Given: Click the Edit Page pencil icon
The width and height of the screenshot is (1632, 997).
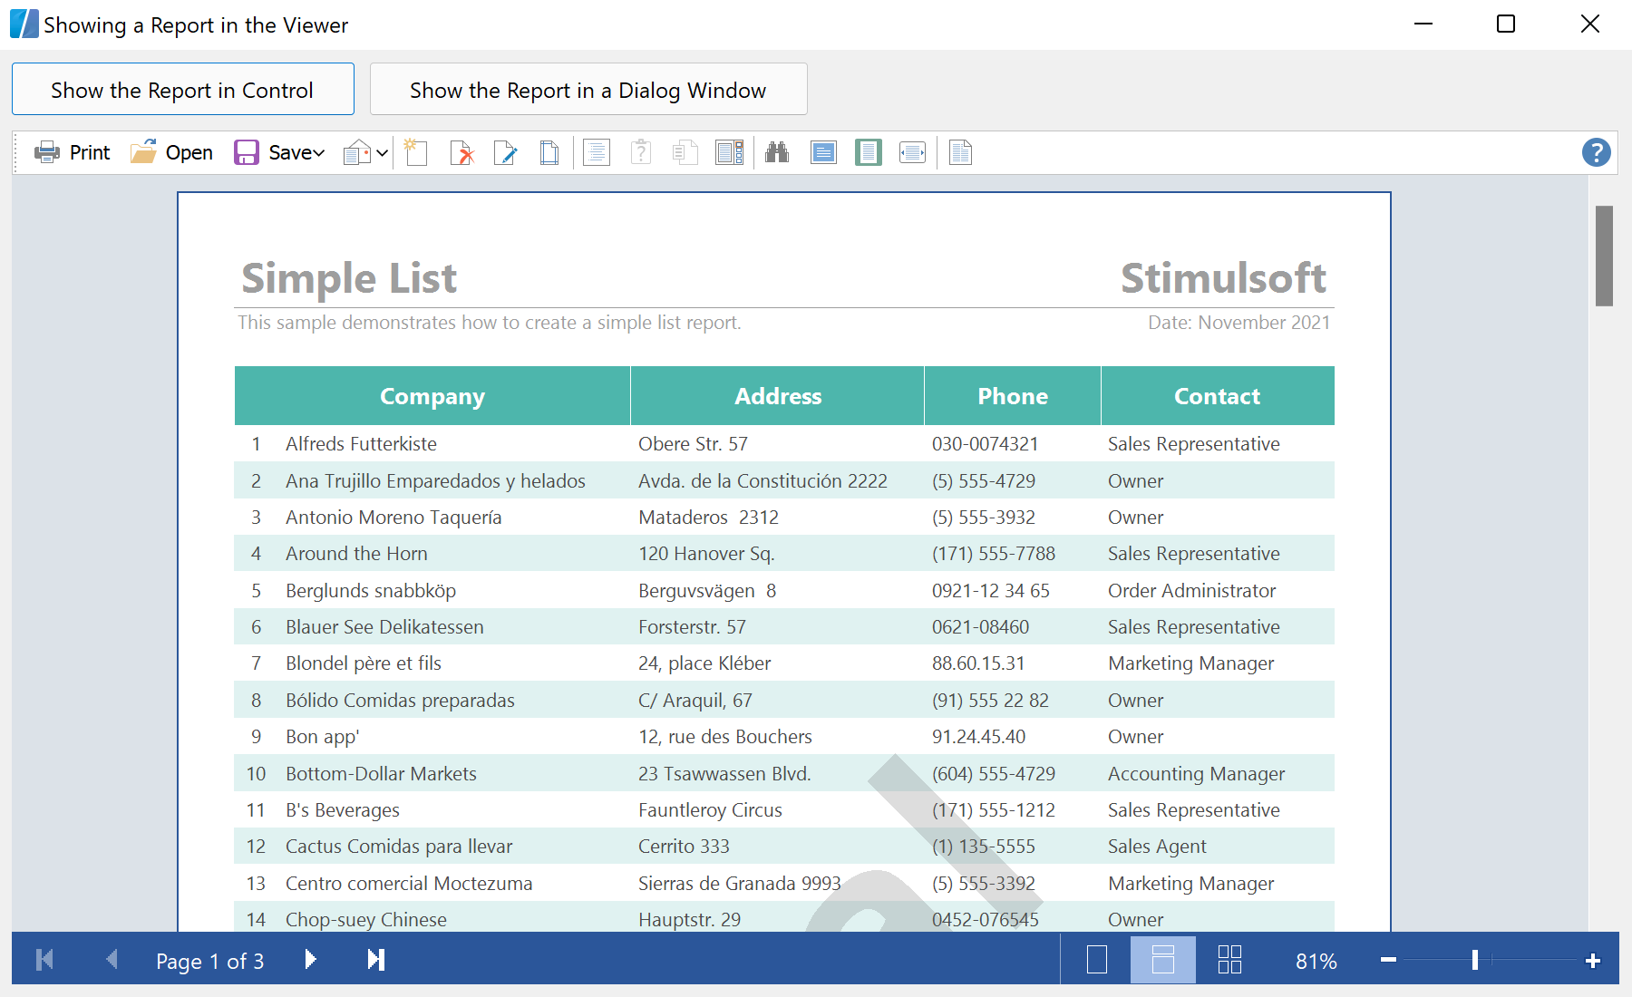Looking at the screenshot, I should point(506,152).
